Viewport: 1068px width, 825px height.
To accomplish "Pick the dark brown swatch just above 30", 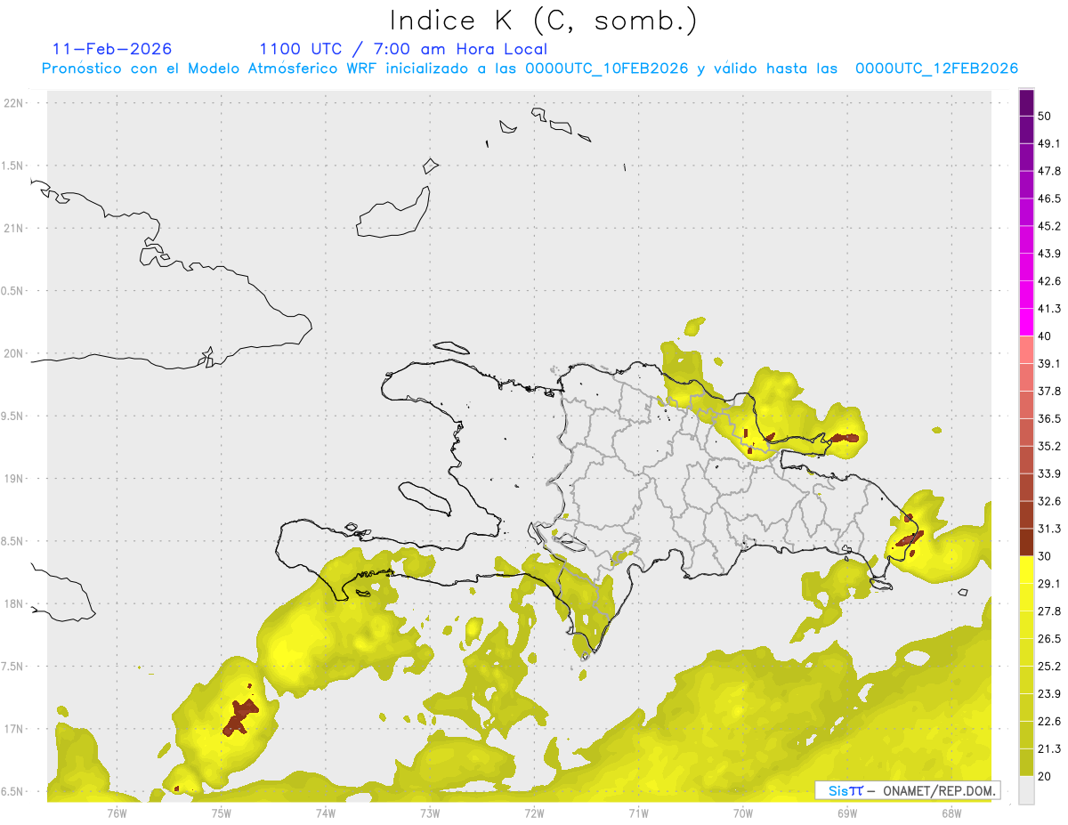I will click(x=1026, y=542).
